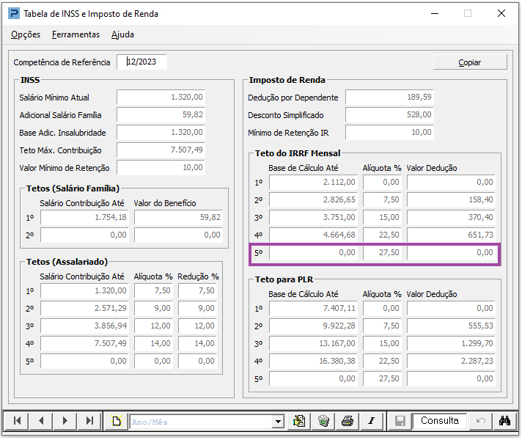Click Assalariado 3º Redução 12,00 field
The height and width of the screenshot is (440, 522).
click(x=197, y=326)
